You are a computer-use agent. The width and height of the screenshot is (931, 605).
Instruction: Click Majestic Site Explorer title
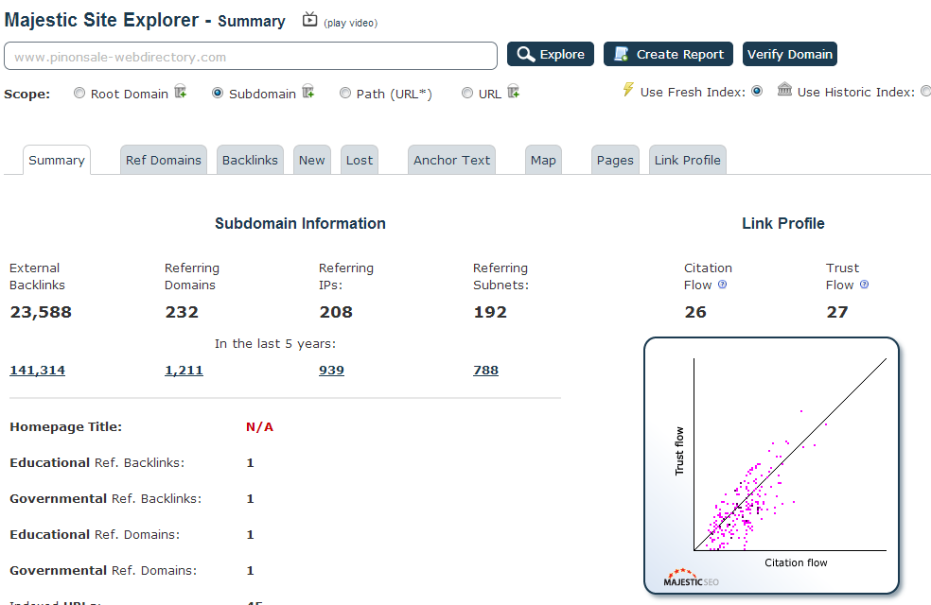[x=101, y=20]
